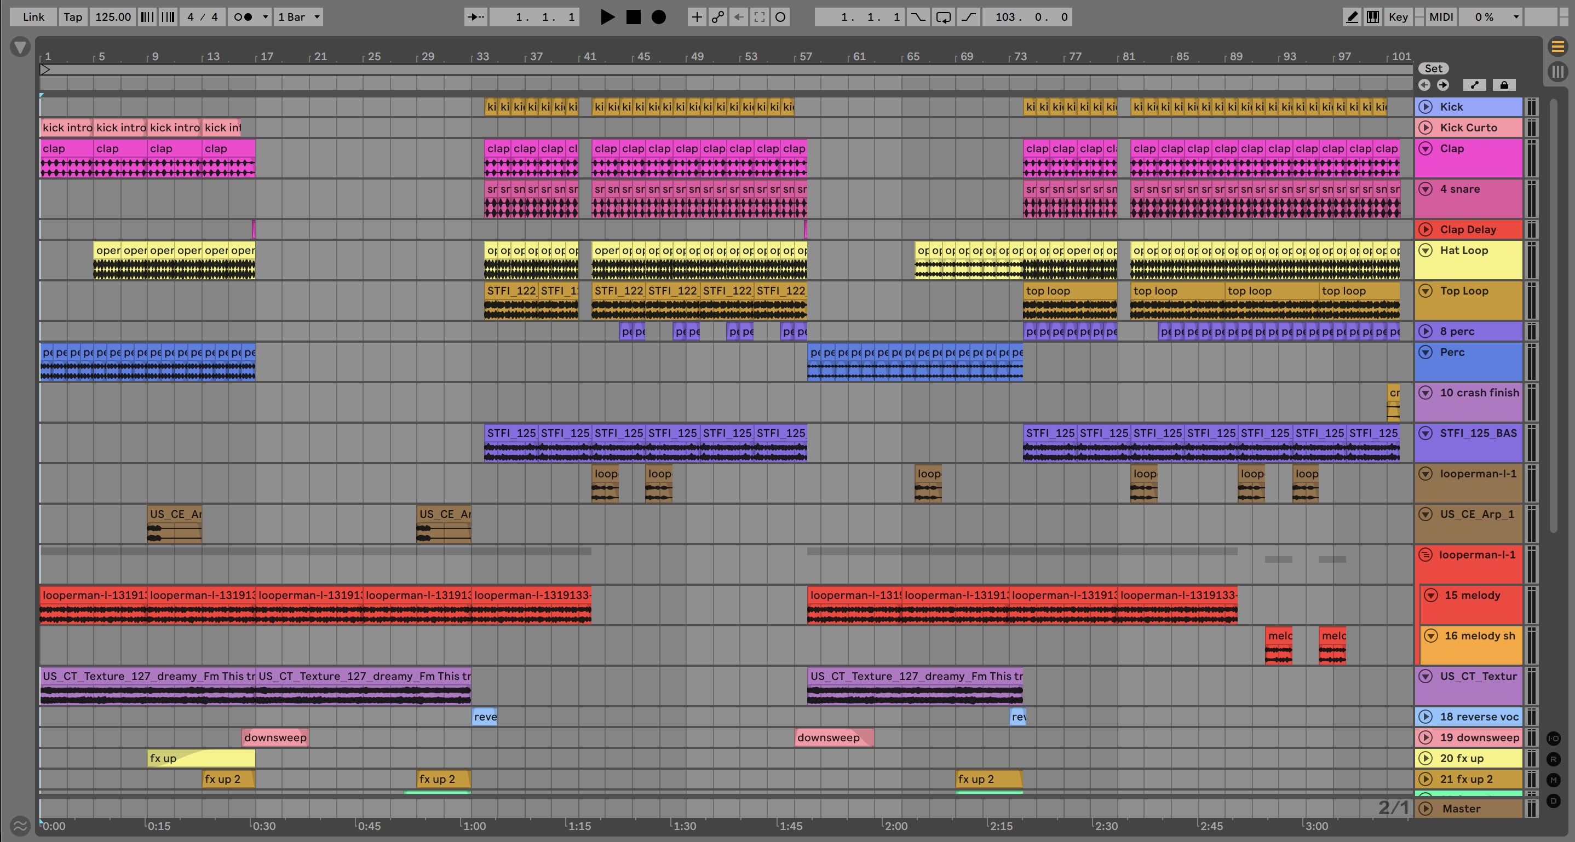Screen dimensions: 1575x842
Task: Activate the Arrangement Record button
Action: click(x=658, y=17)
